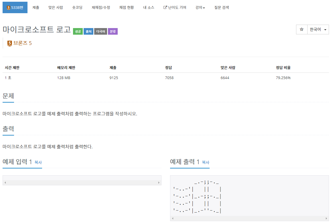
Task: Select the 6644 solvers value
Action: click(225, 78)
